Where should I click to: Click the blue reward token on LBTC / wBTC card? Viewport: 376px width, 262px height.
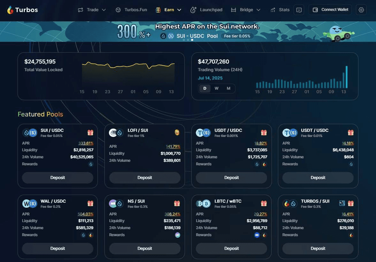[257, 235]
